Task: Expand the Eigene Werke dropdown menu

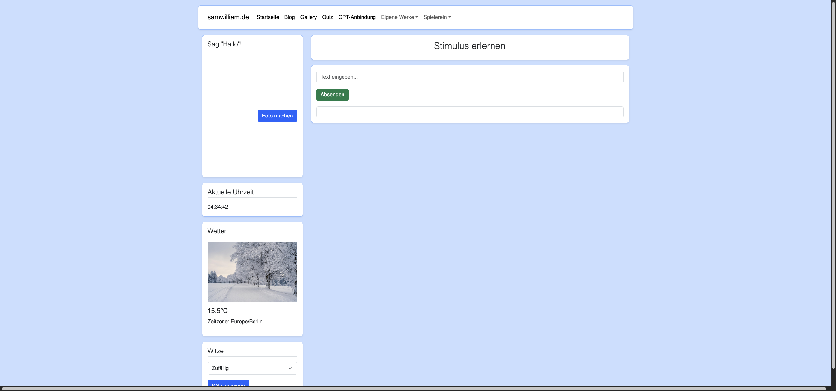Action: click(399, 17)
